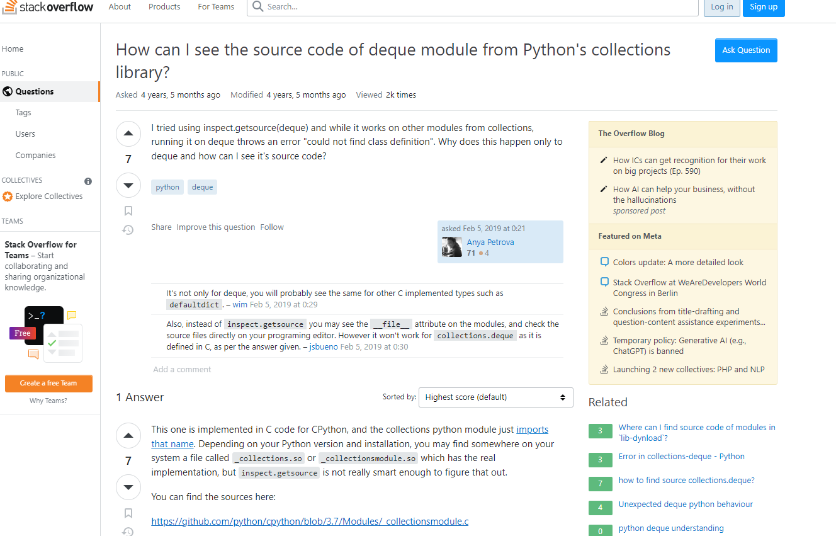This screenshot has height=536, width=836.
Task: Upvote the answer about C implementation
Action: click(128, 435)
